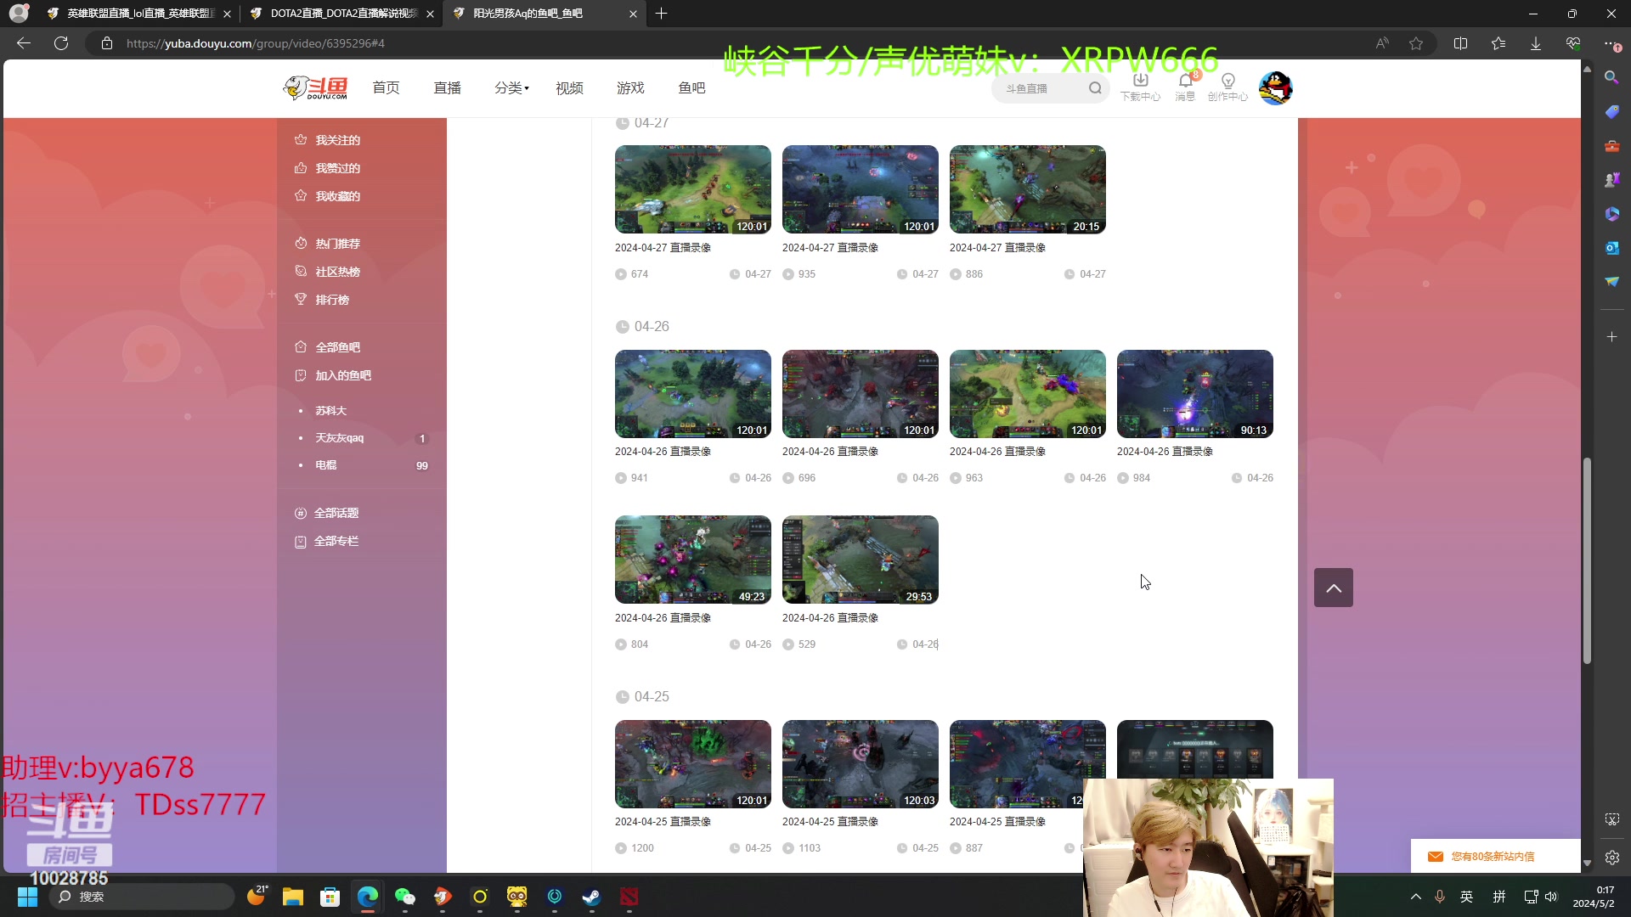Open Steam from the taskbar
The width and height of the screenshot is (1631, 917).
[x=592, y=897]
